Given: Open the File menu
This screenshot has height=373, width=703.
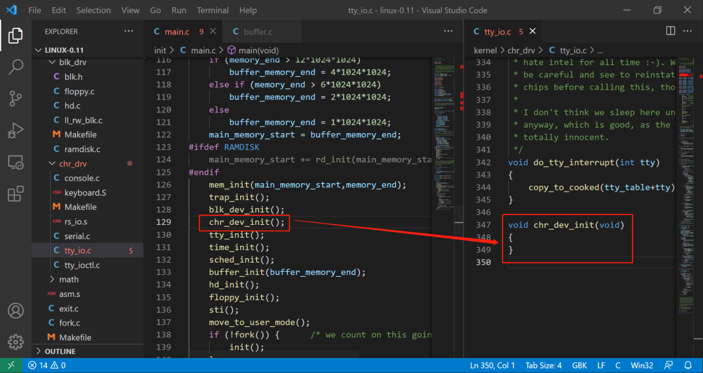Looking at the screenshot, I should [x=34, y=10].
